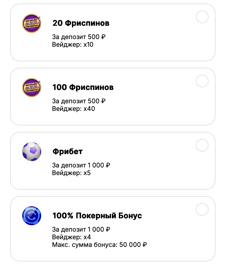Image resolution: width=225 pixels, height=265 pixels.
Task: Click "Вейджер: x10" text
Action: pyautogui.click(x=73, y=44)
